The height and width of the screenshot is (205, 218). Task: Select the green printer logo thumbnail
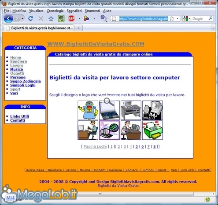[152, 130]
